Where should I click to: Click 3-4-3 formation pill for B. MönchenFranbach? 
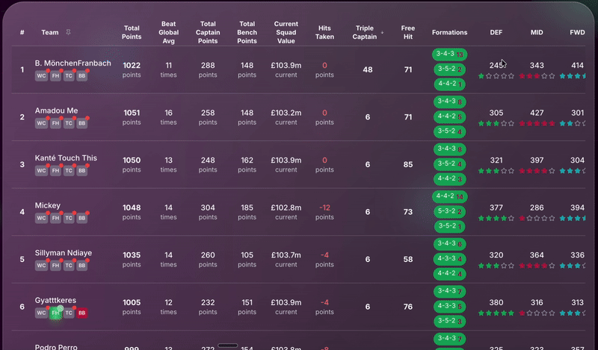tap(449, 54)
